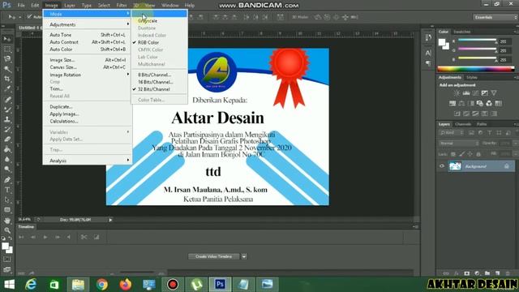
Task: Expand the Analysis submenu
Action: [x=88, y=161]
